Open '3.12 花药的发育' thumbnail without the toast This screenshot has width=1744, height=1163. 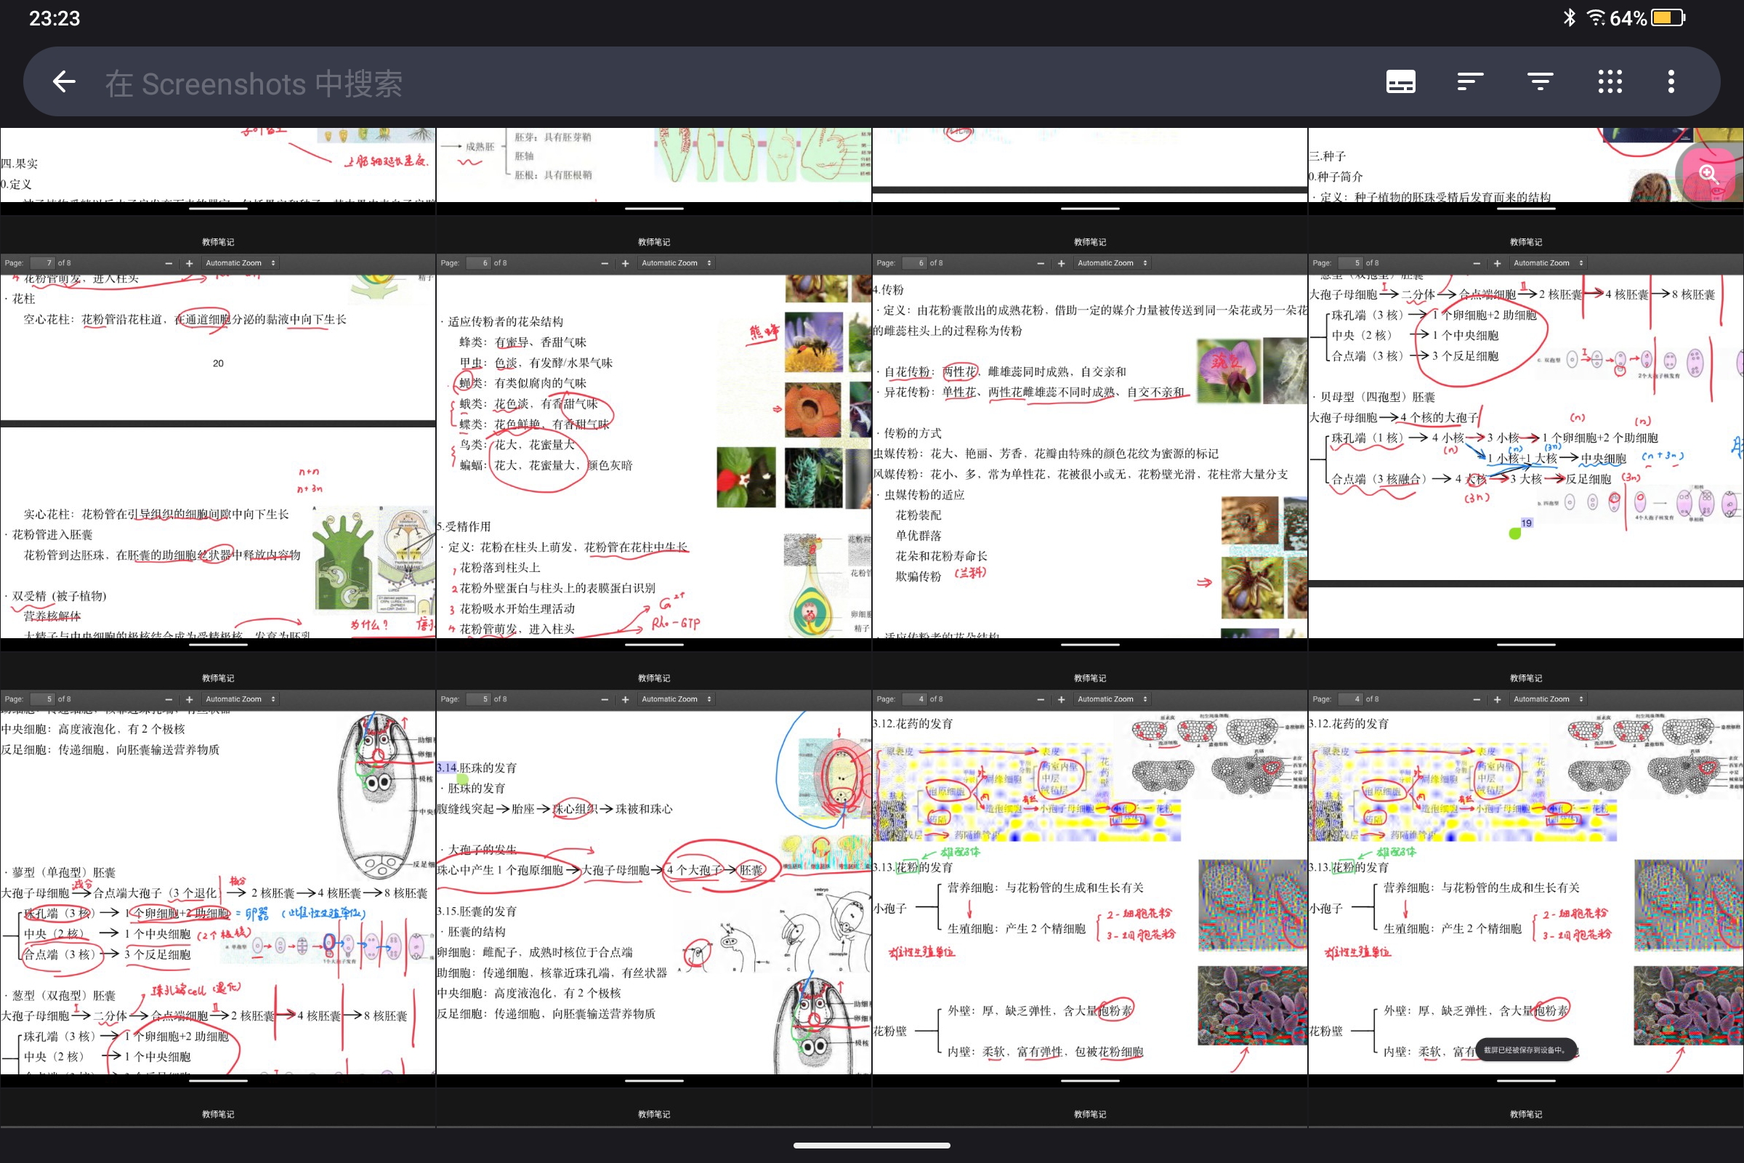click(x=1090, y=870)
